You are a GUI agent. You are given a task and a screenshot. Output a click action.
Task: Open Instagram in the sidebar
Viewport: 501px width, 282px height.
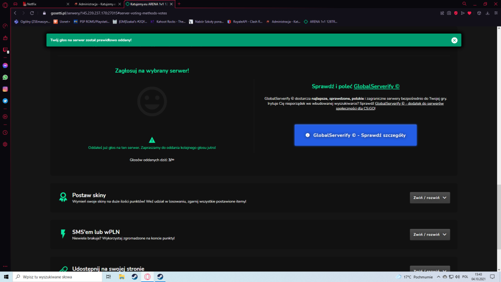(x=5, y=89)
